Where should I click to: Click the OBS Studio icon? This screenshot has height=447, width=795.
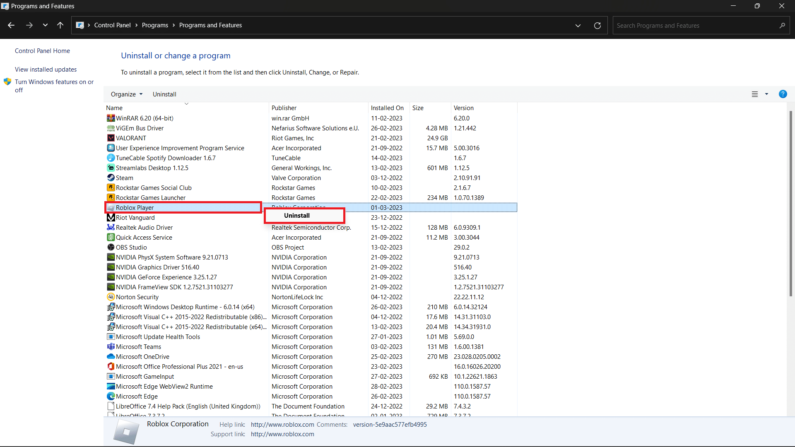(x=111, y=248)
